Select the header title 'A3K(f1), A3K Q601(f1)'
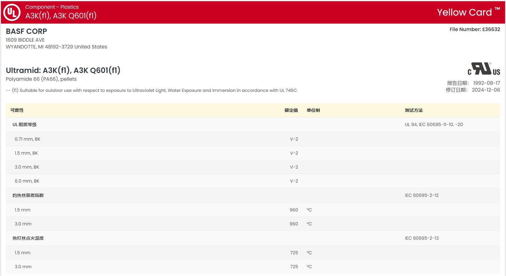Viewport: 506px width, 276px height. 61,16
